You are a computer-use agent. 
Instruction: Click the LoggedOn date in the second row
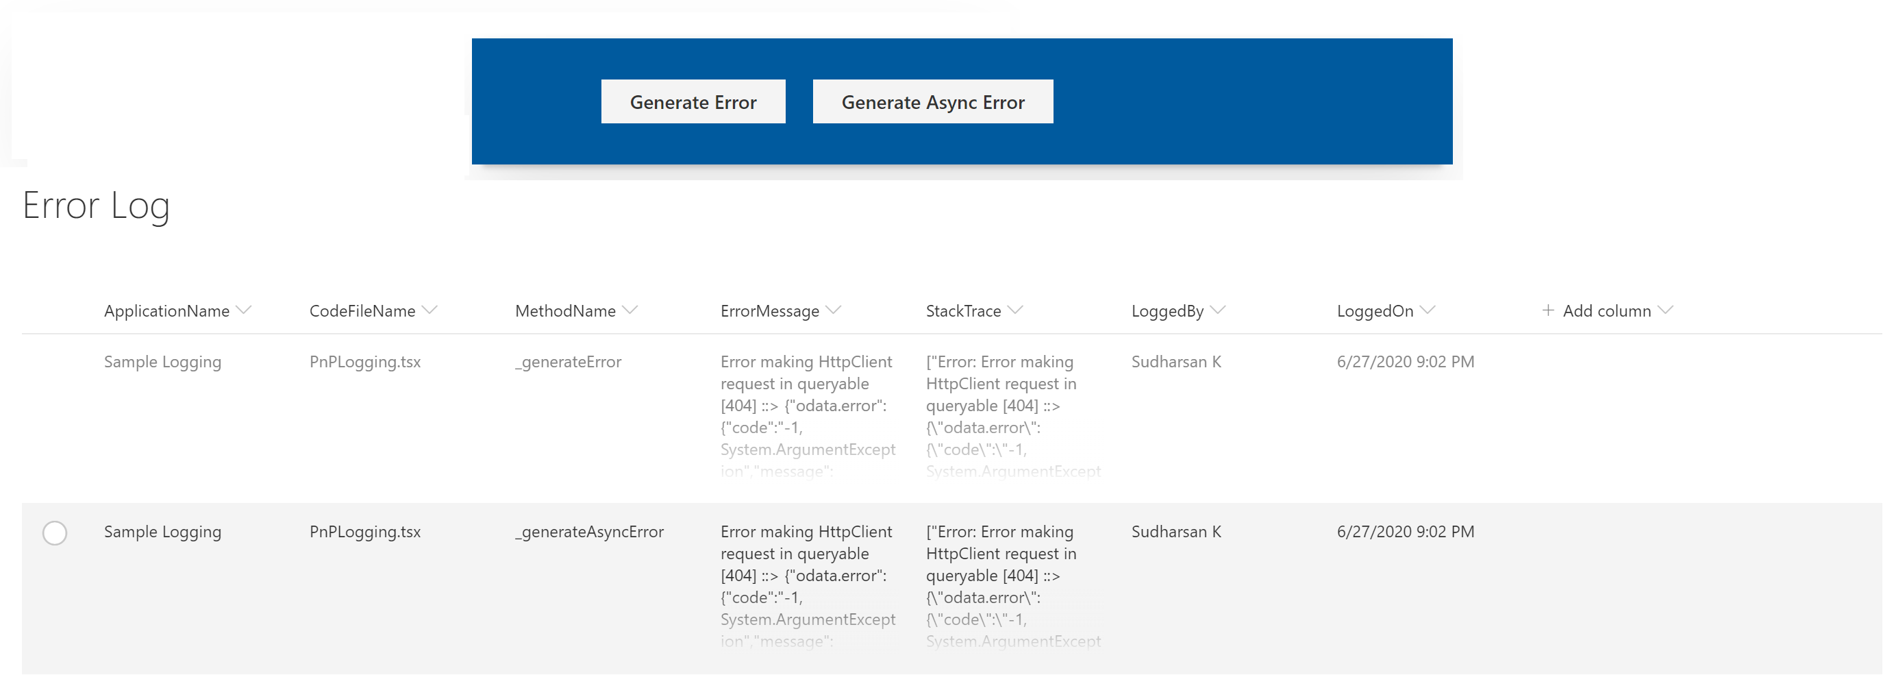1406,532
